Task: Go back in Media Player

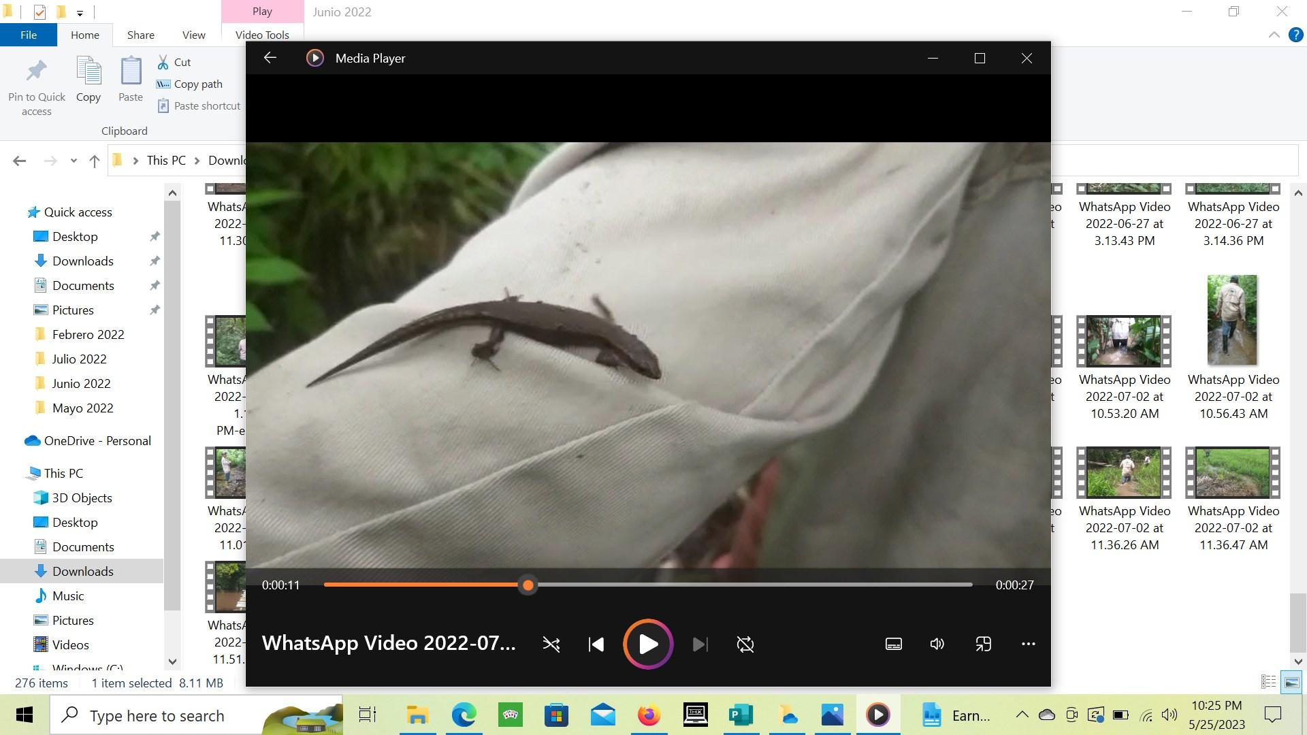Action: pyautogui.click(x=270, y=58)
